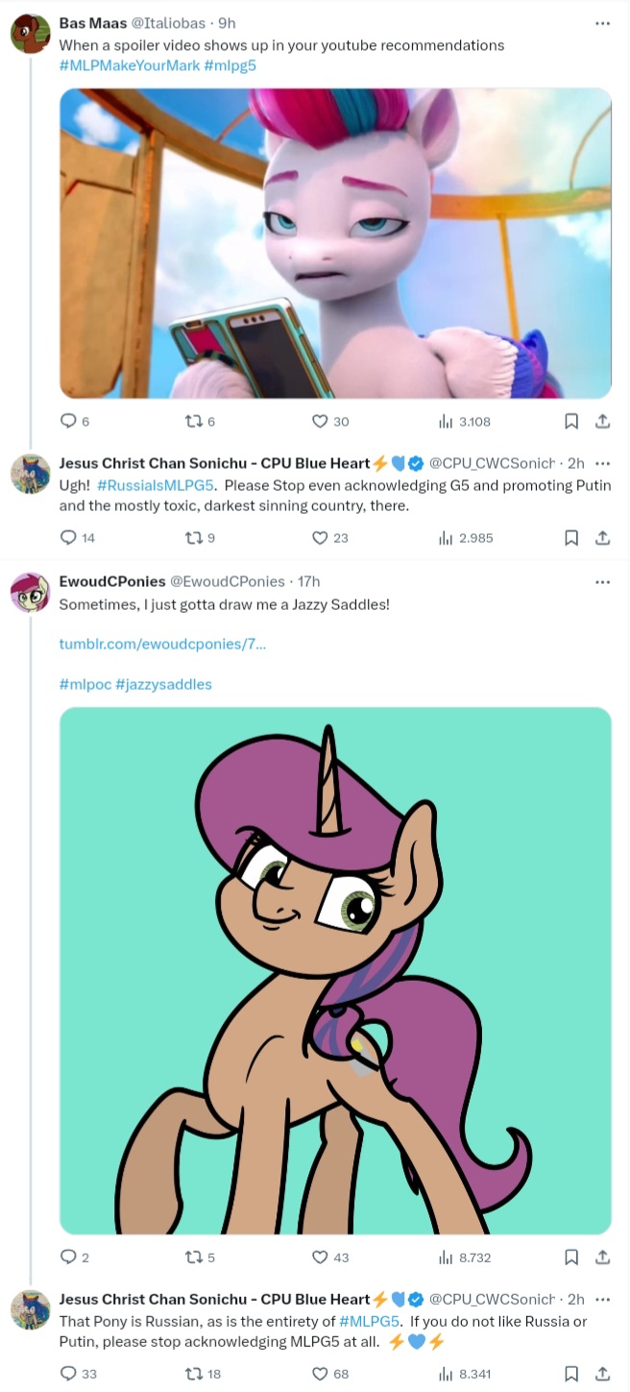
Task: Retweet the Jazzy Saddles drawing post
Action: tap(193, 1257)
